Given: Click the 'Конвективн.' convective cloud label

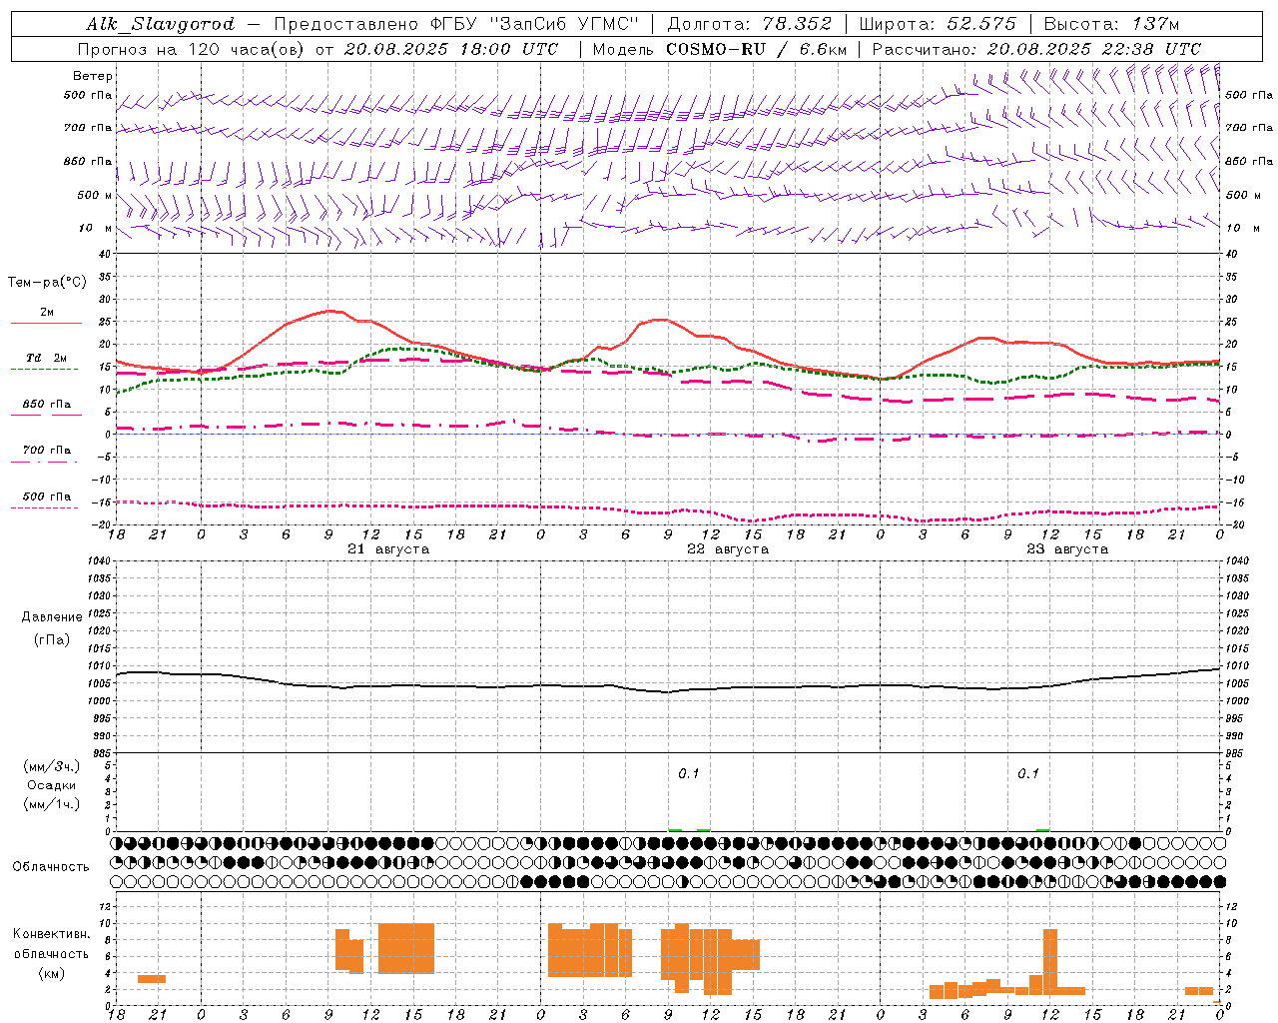Looking at the screenshot, I should point(52,934).
